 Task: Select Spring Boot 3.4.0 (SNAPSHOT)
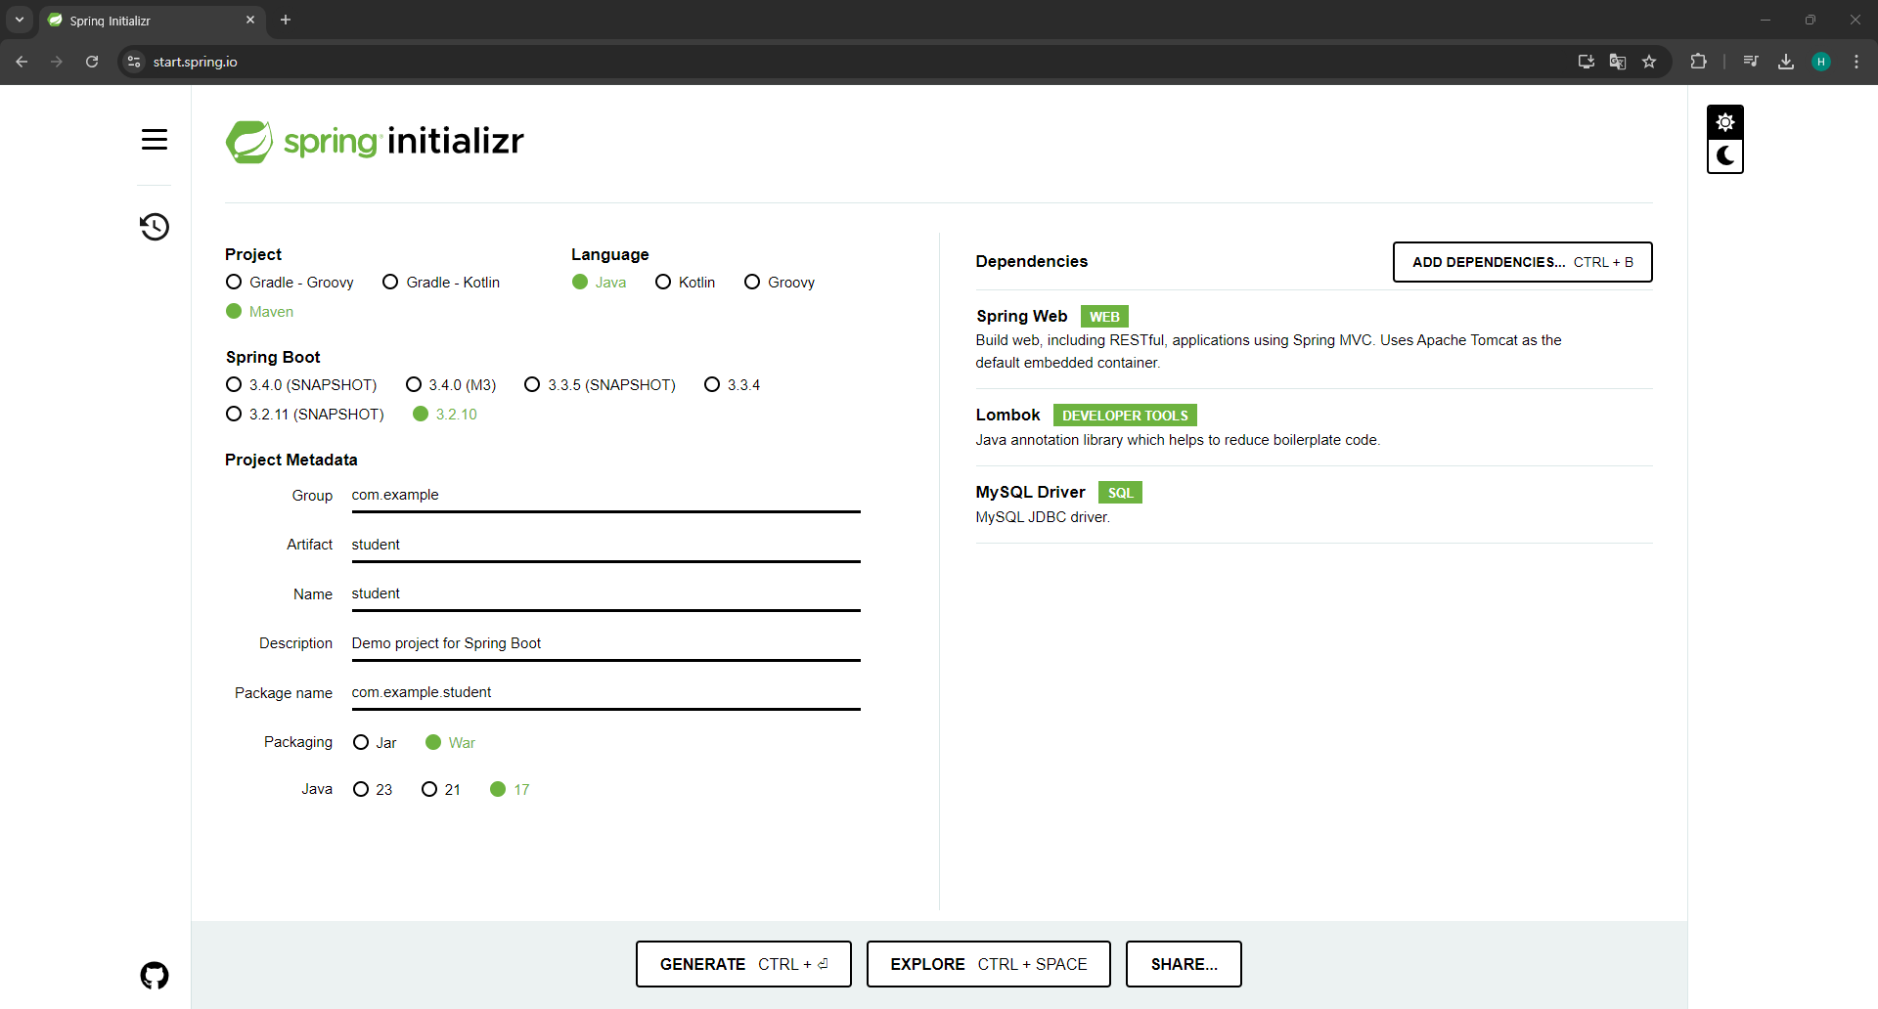301,385
